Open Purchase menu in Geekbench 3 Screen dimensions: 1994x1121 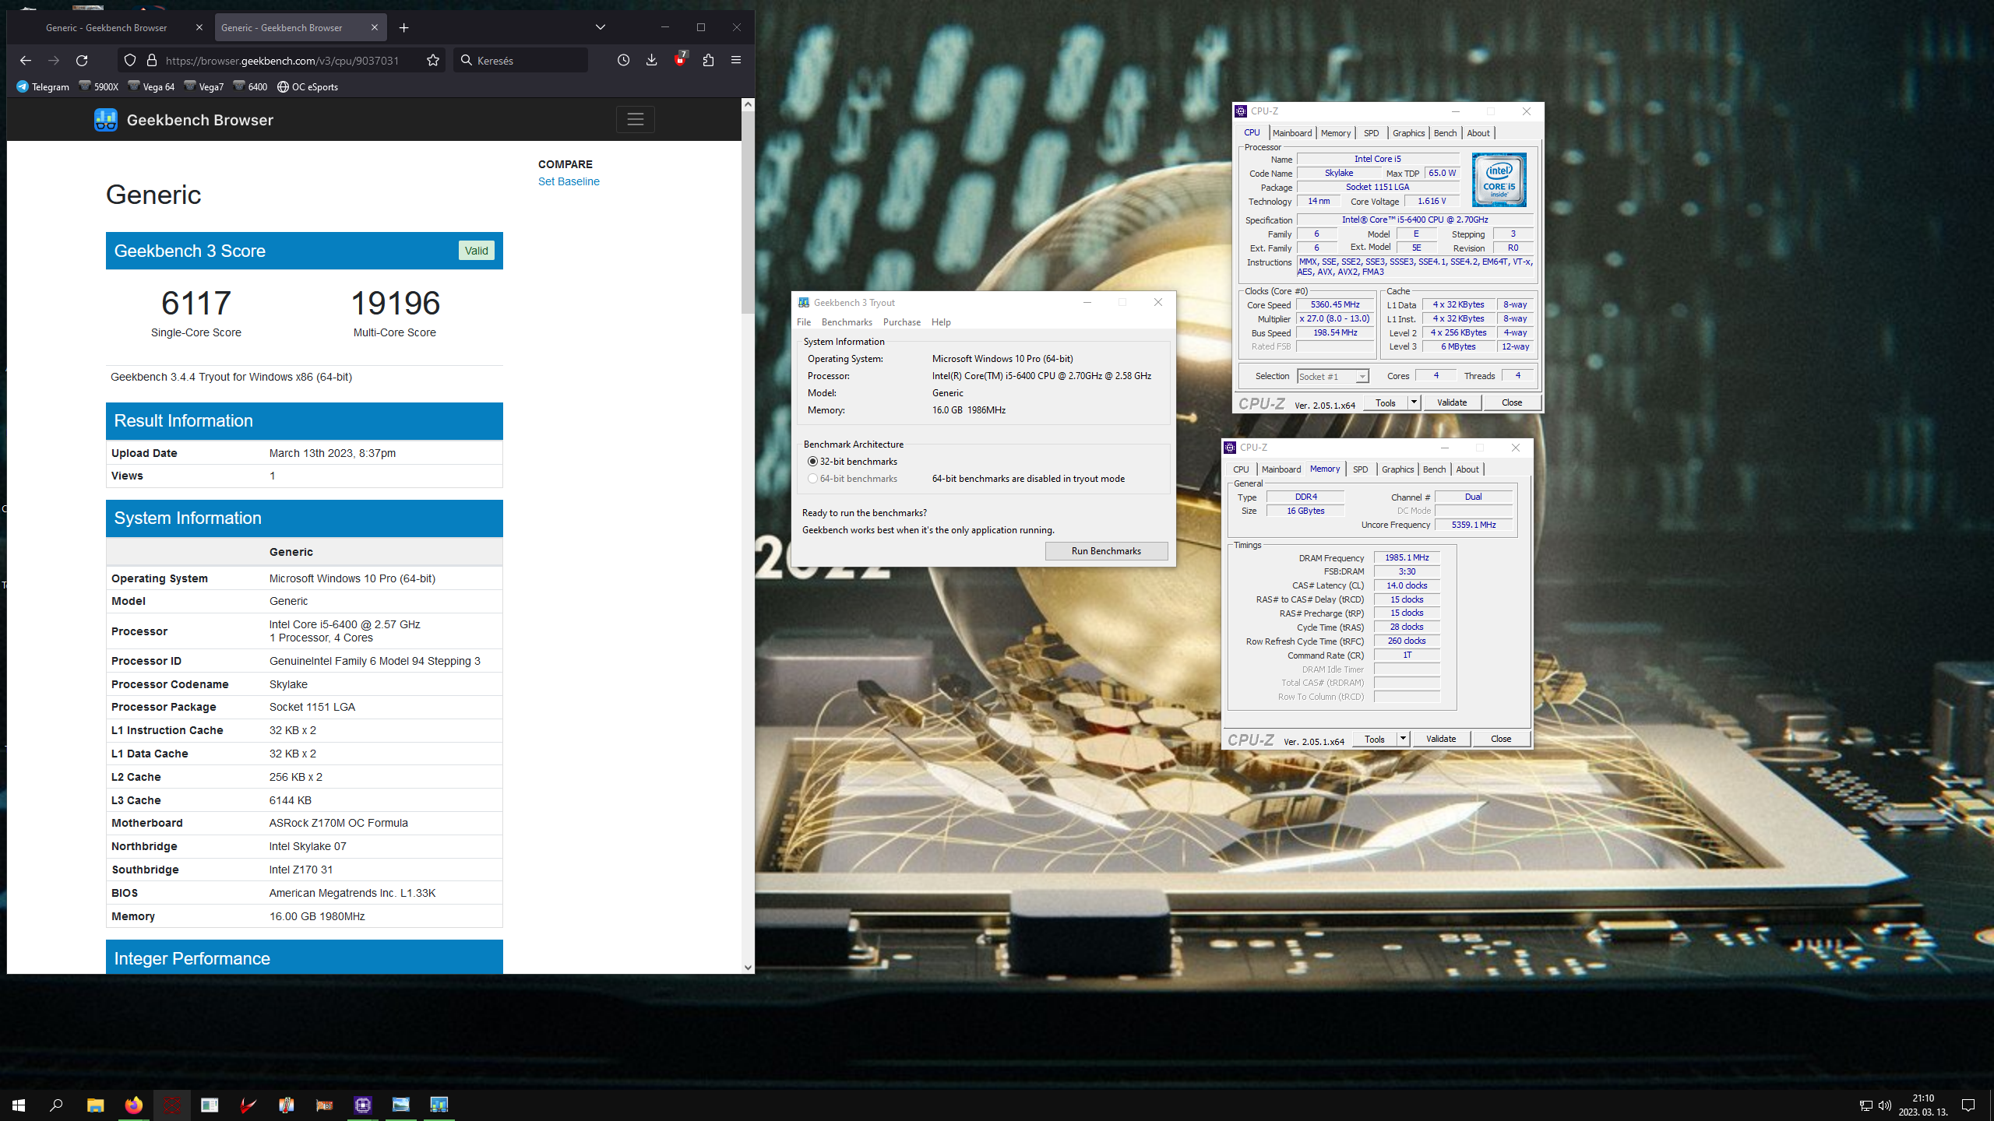[902, 322]
